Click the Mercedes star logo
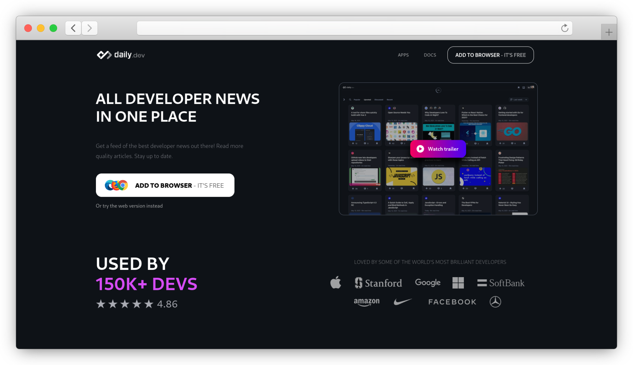633x365 pixels. (x=495, y=302)
